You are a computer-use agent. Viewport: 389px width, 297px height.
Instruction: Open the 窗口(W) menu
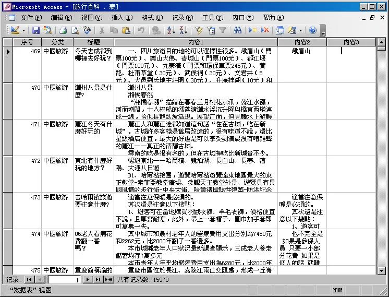point(243,18)
